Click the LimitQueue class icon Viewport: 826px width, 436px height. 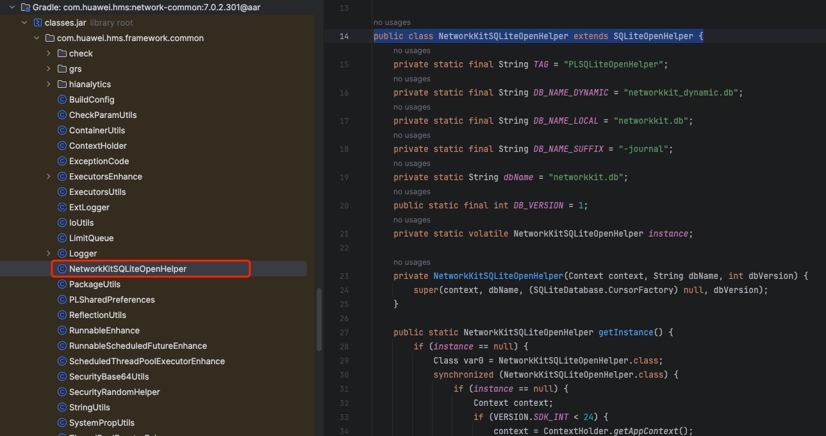tap(62, 238)
